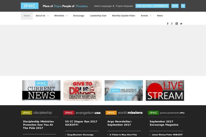
Task: Expand the Events menu
Action: point(146,16)
